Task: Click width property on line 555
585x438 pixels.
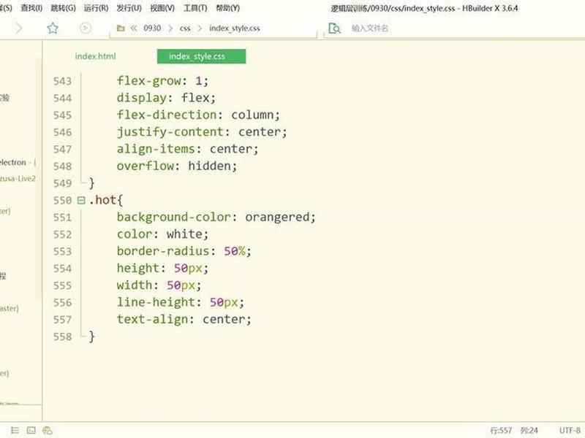Action: (135, 285)
